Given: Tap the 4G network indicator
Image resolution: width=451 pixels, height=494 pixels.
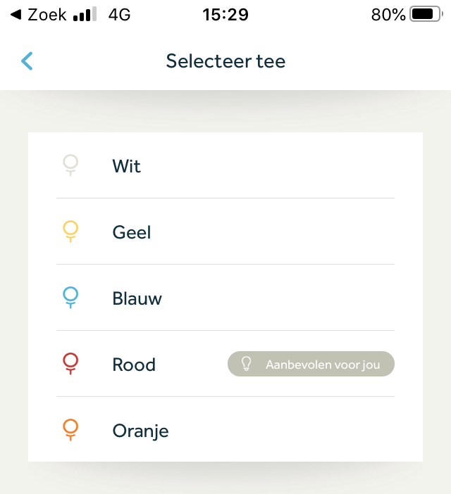Looking at the screenshot, I should click(120, 15).
